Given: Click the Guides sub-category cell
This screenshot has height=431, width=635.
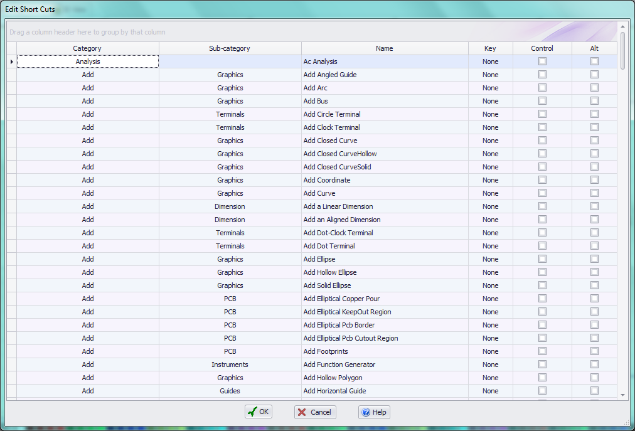Looking at the screenshot, I should pos(230,391).
